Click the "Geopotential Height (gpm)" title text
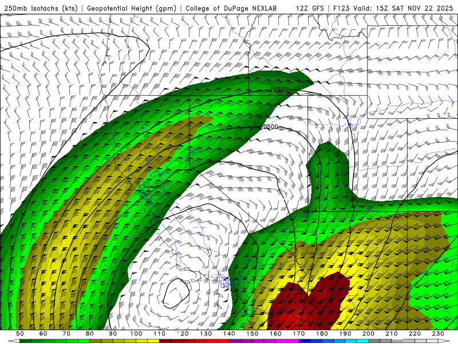This screenshot has height=344, width=458. pos(132,9)
